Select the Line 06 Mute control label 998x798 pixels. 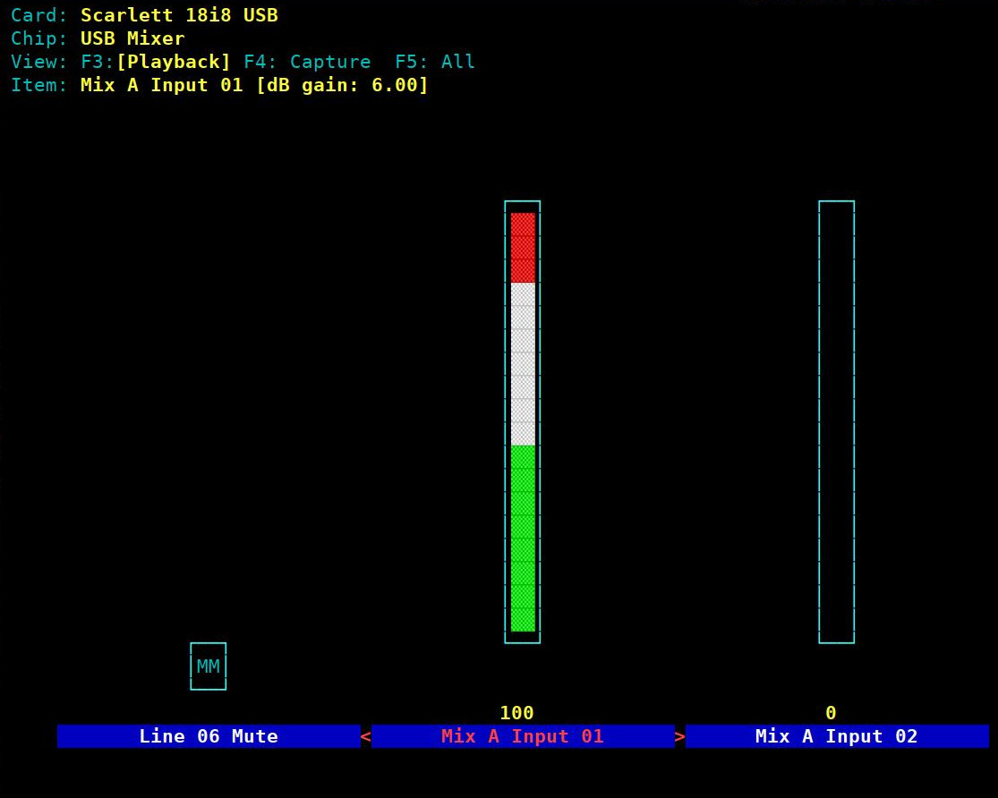(x=209, y=736)
